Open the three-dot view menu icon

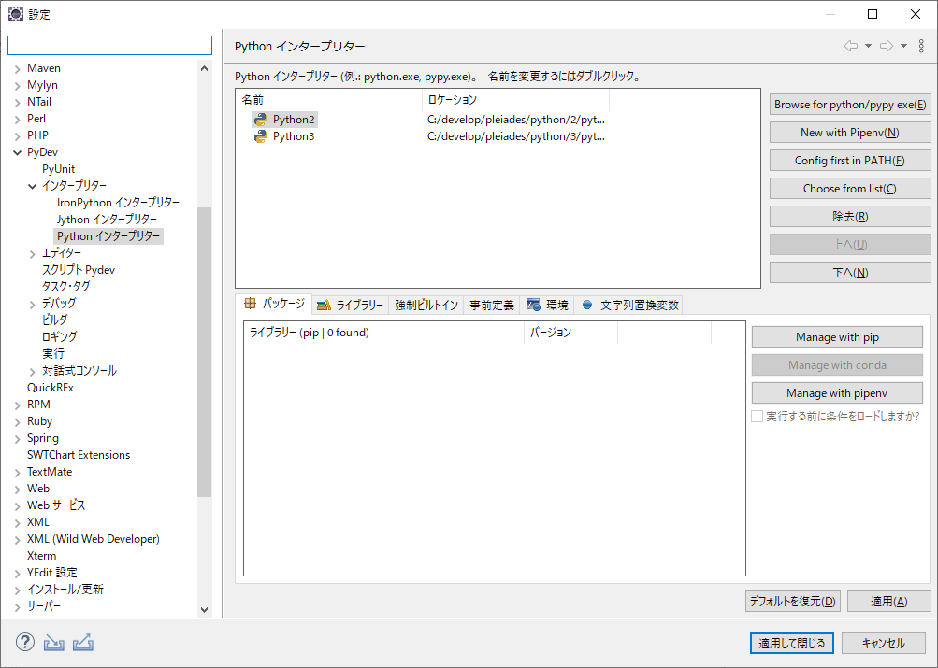coord(921,46)
